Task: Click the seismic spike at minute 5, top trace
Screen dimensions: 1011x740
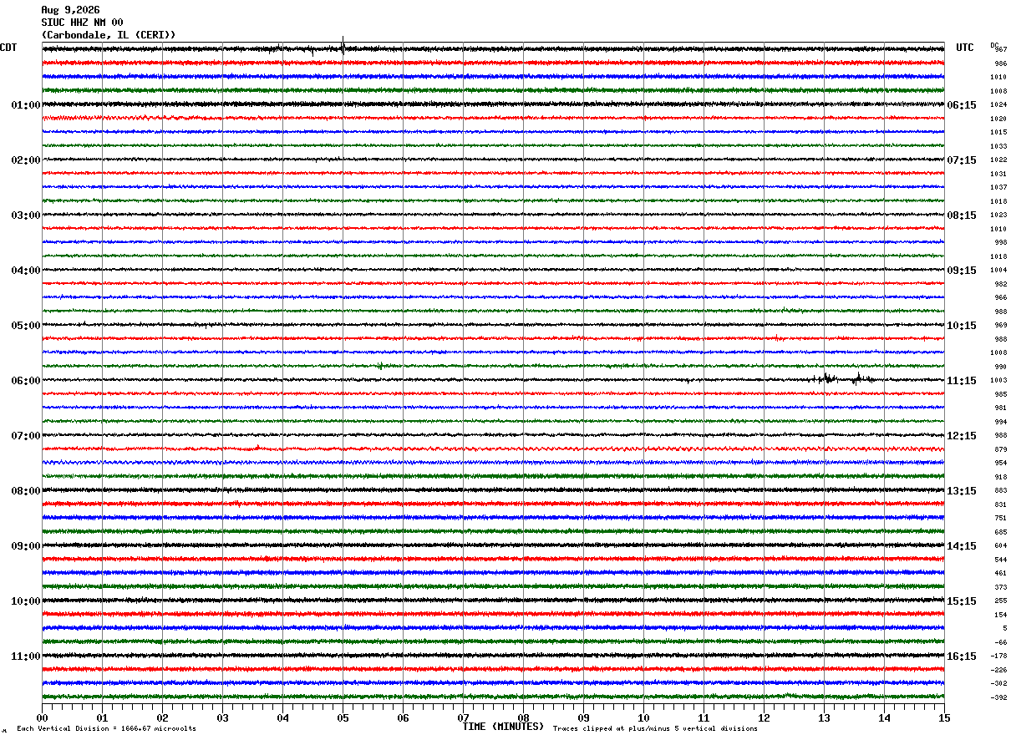Action: tap(343, 46)
